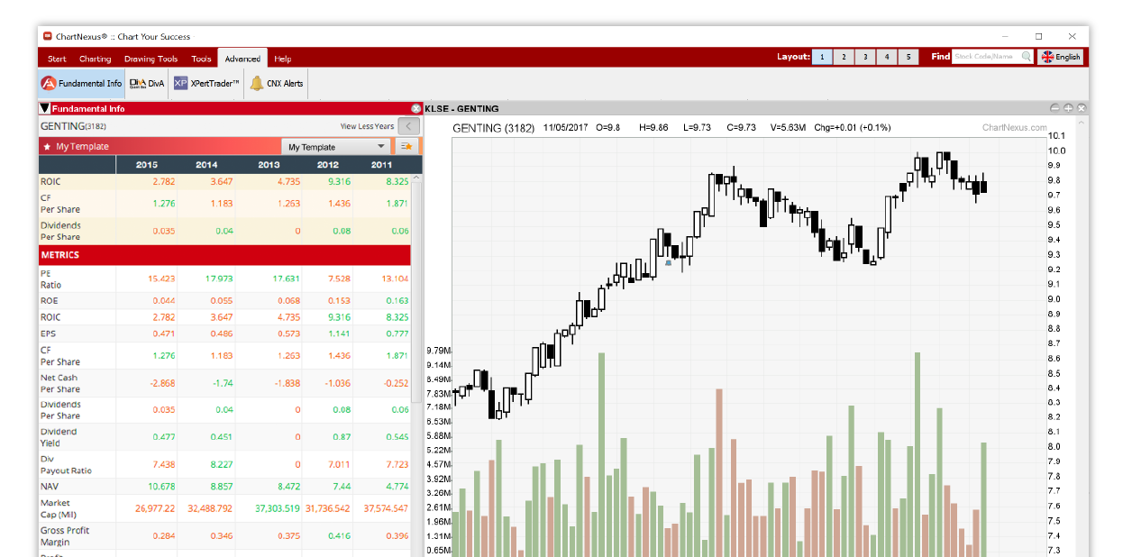
Task: Open the My Template dropdown
Action: 337,147
